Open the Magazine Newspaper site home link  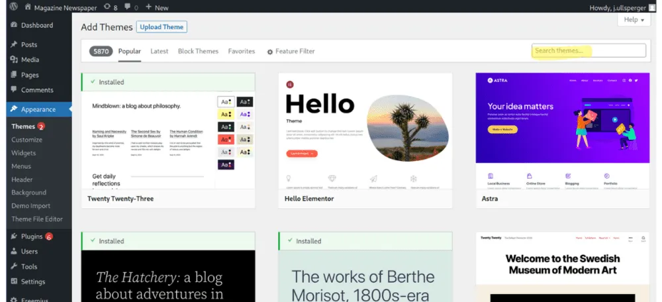coord(61,7)
